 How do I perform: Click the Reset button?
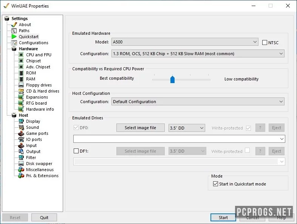[15, 218]
